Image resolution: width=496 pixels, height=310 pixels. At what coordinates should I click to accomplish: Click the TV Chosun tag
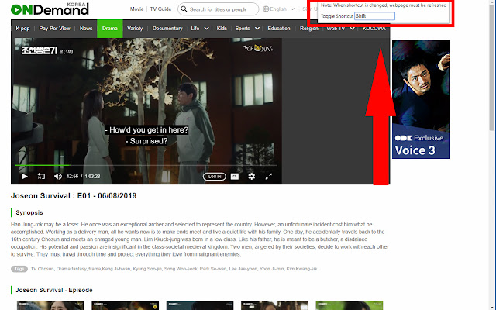click(43, 269)
